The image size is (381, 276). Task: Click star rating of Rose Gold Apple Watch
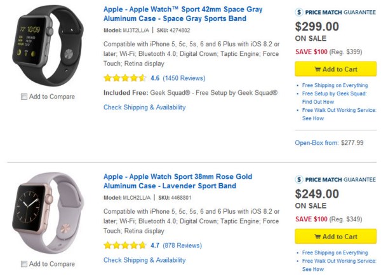point(125,244)
